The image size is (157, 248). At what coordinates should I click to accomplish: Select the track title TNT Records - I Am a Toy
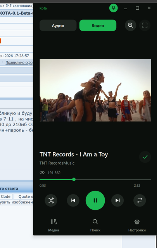[x=74, y=154]
